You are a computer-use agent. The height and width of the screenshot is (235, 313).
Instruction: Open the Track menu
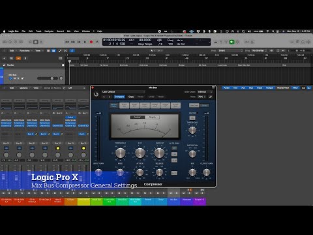pos(38,31)
